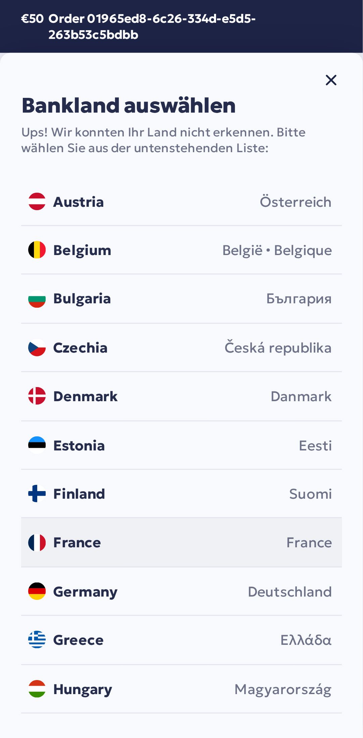Click the Finland flag icon
Screen dimensions: 363x738
[x=37, y=494]
